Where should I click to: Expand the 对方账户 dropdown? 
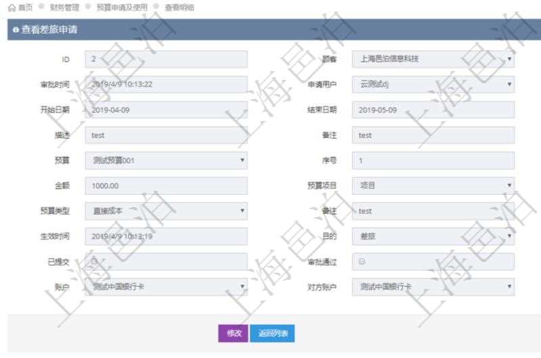pos(433,287)
